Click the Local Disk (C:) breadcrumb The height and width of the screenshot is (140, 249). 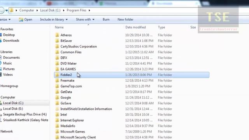(50, 10)
